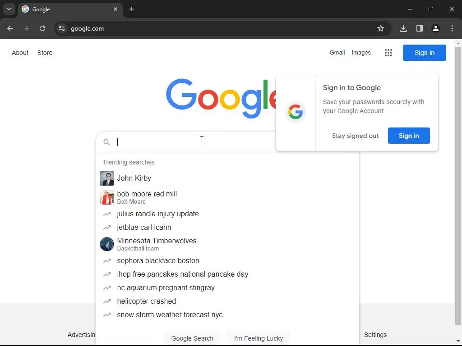Click the search magnifier icon
This screenshot has height=346, width=462.
[106, 142]
